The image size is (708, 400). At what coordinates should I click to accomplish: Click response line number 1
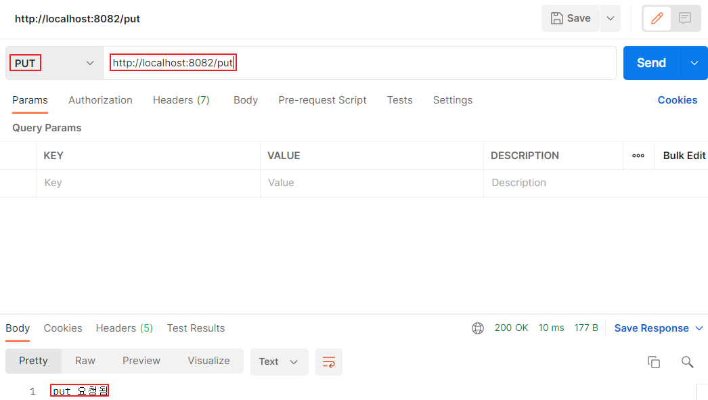[32, 391]
